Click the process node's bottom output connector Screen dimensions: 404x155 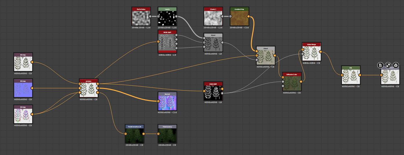pos(98,92)
